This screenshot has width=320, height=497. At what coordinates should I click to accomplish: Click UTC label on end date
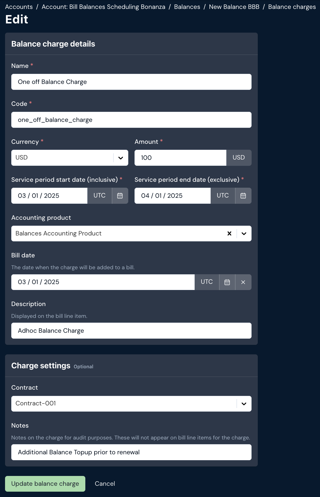click(223, 196)
